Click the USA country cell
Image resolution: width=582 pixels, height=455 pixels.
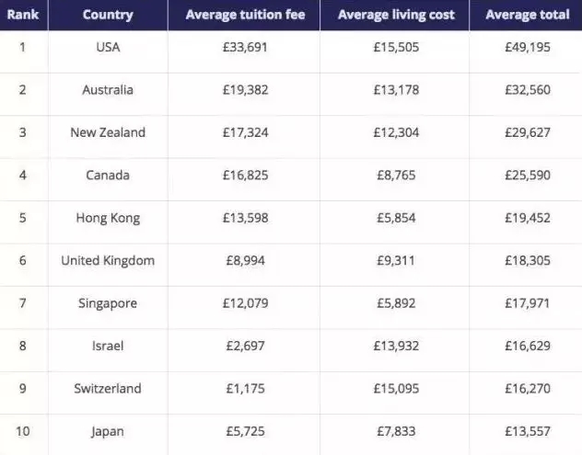click(x=108, y=46)
